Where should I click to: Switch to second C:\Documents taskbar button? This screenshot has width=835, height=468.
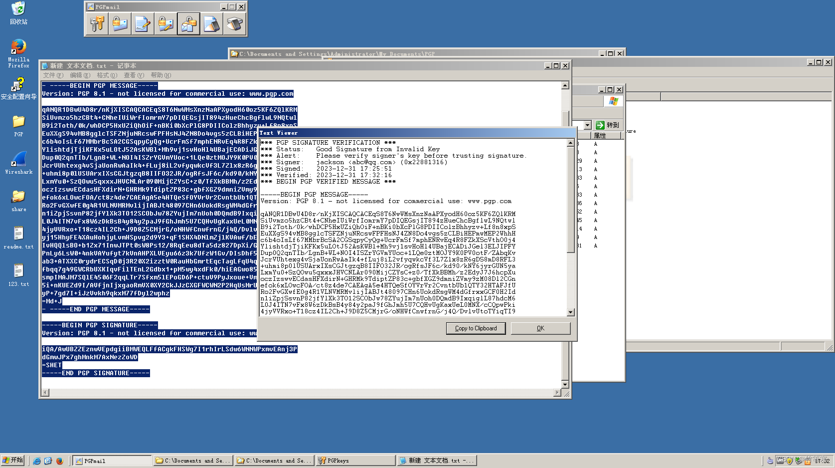pos(275,461)
